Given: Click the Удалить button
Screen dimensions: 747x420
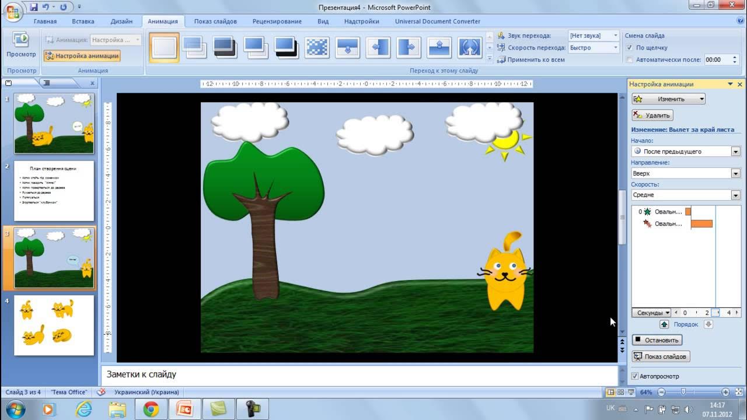Looking at the screenshot, I should tap(652, 116).
